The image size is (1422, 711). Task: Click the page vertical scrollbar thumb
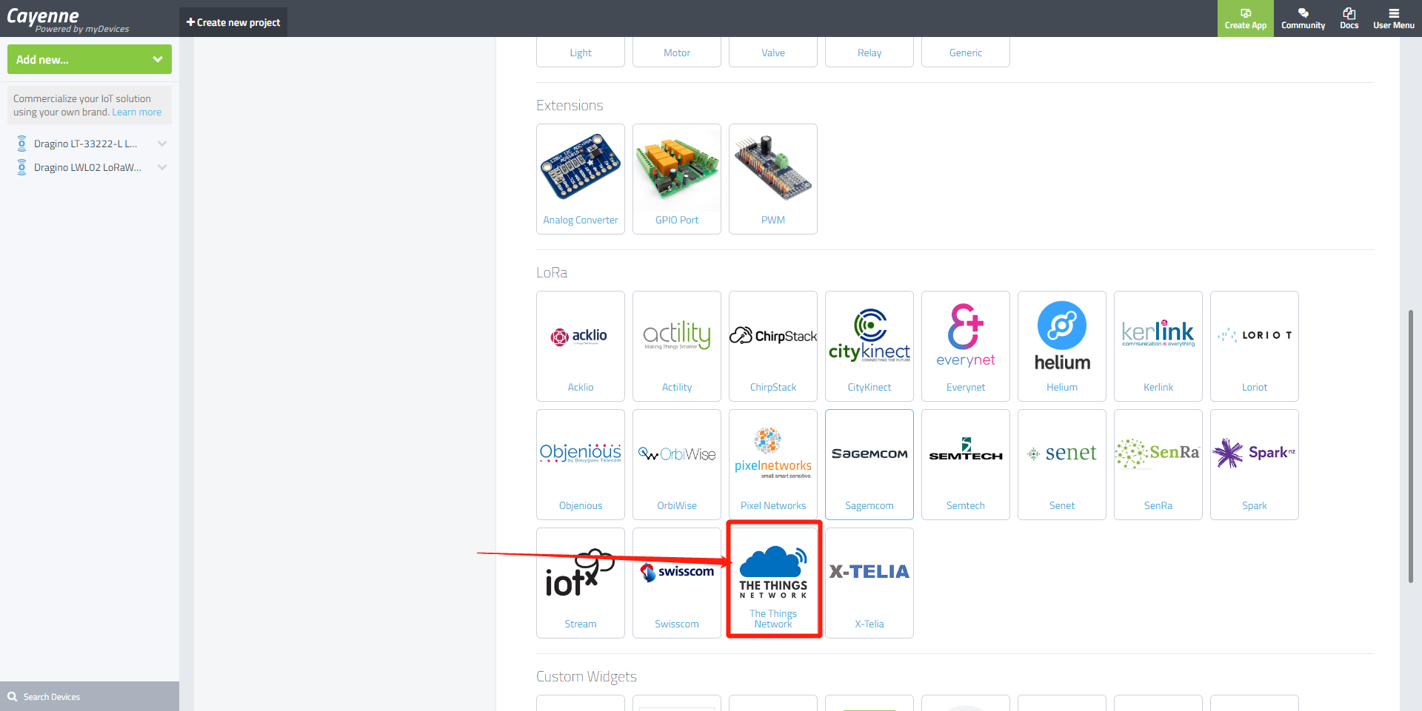[1411, 447]
